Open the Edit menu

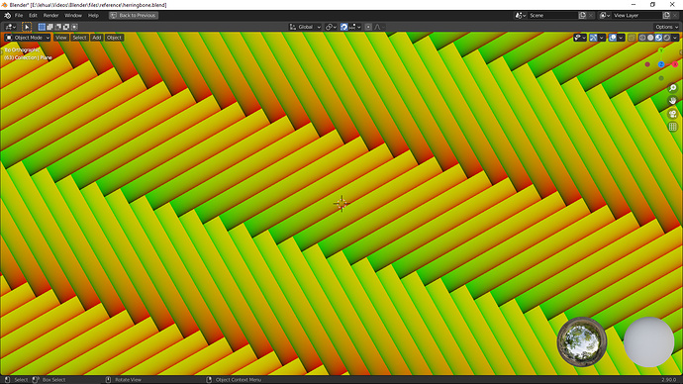pos(33,15)
